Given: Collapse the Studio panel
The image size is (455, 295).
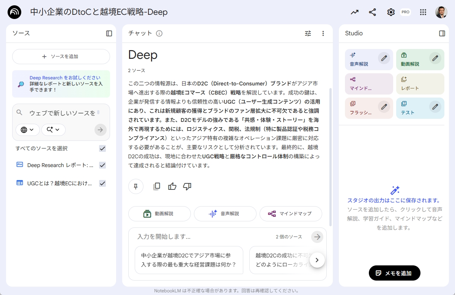Looking at the screenshot, I should tap(442, 33).
